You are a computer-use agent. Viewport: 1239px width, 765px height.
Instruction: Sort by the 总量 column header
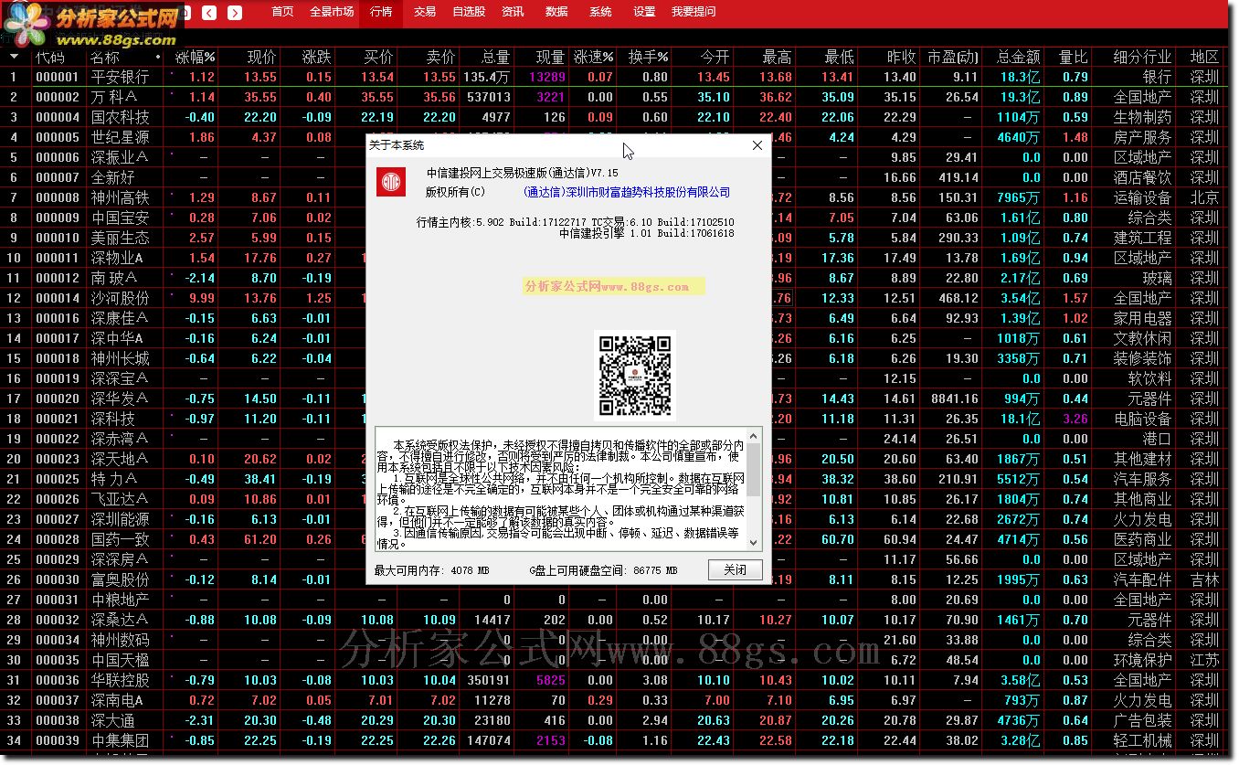point(495,57)
